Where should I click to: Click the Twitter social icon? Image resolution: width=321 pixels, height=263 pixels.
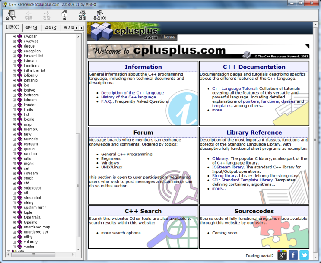[x=304, y=255]
